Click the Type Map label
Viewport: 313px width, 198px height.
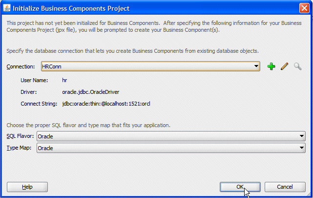coord(19,148)
